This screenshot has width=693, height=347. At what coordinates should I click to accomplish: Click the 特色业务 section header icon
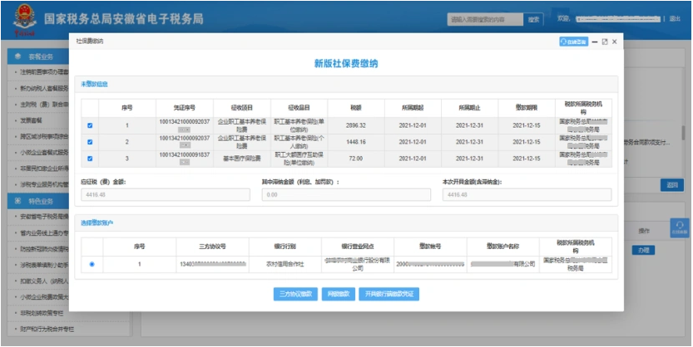pyautogui.click(x=18, y=201)
